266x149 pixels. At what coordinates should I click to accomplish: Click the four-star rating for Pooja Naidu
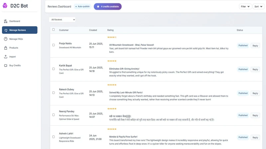(x=112, y=37)
